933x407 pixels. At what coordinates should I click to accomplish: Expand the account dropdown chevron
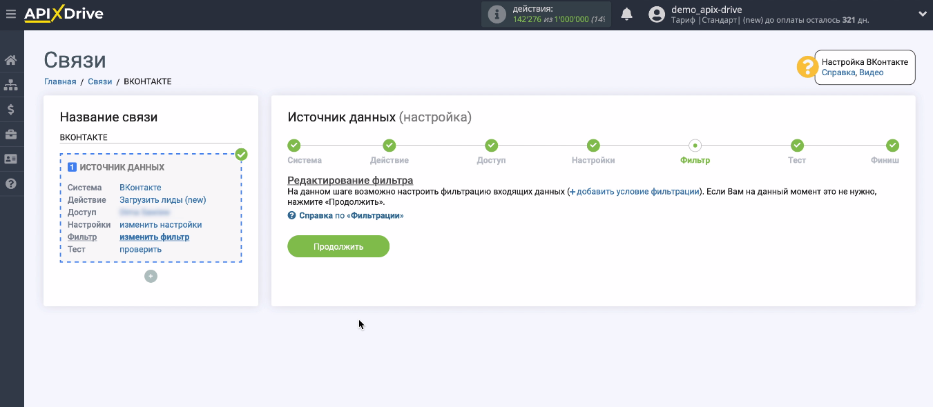pos(922,14)
